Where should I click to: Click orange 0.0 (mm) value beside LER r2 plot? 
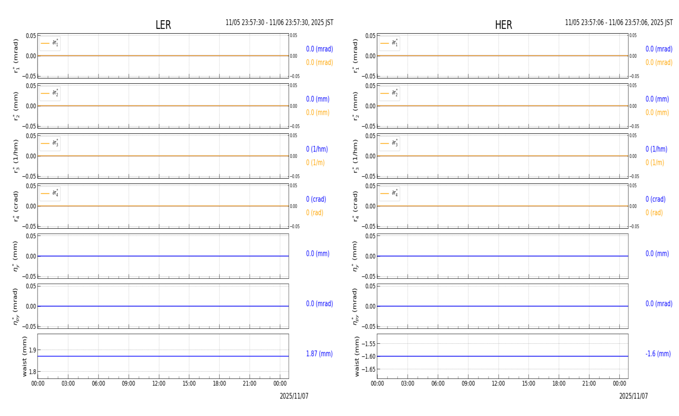click(x=318, y=113)
